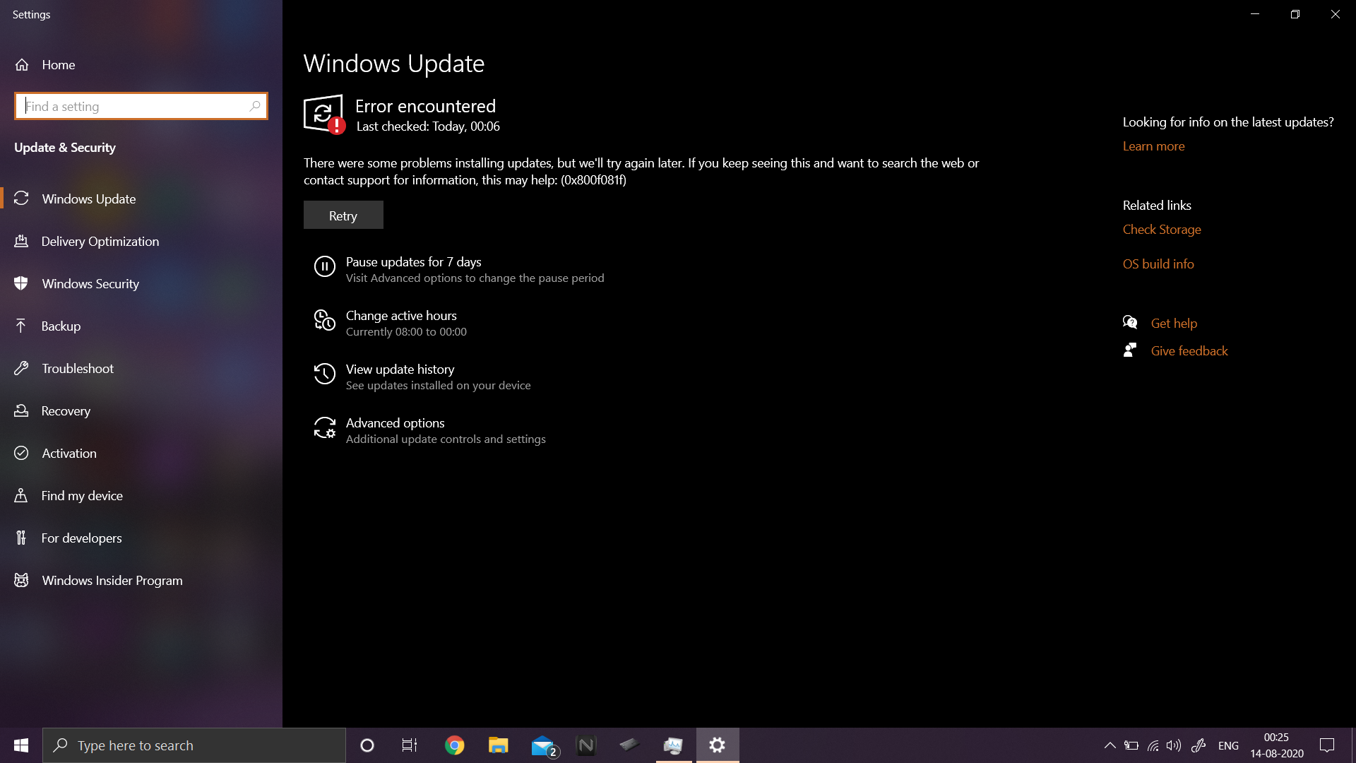Open the Windows Start menu

[x=21, y=745]
